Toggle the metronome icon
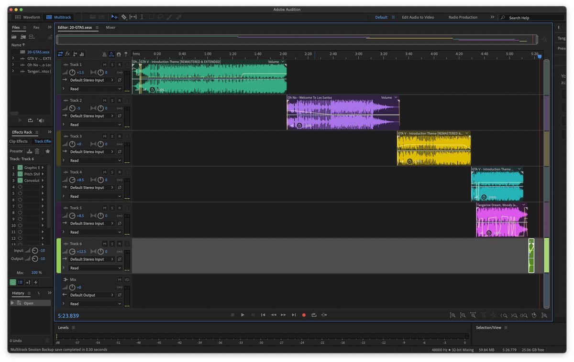 tap(104, 54)
